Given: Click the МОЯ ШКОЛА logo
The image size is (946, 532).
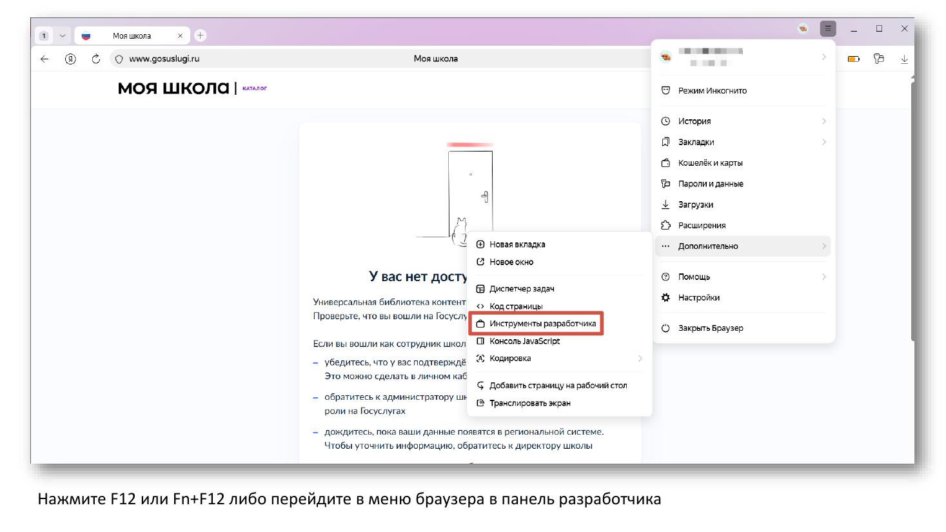Looking at the screenshot, I should [x=173, y=88].
